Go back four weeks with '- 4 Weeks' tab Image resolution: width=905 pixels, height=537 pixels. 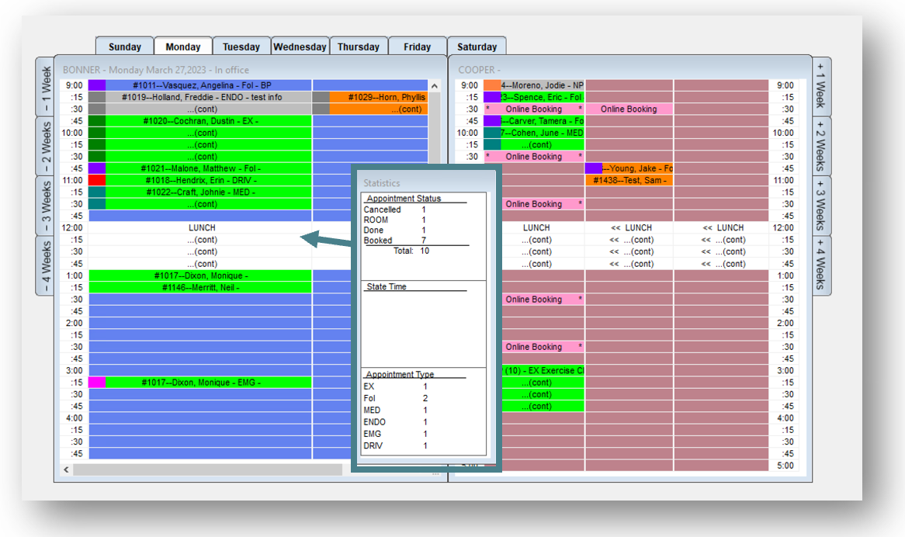[45, 266]
